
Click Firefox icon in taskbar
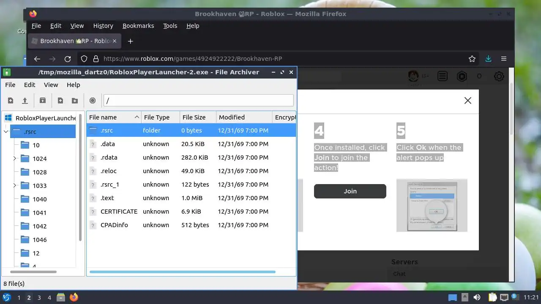pyautogui.click(x=74, y=297)
